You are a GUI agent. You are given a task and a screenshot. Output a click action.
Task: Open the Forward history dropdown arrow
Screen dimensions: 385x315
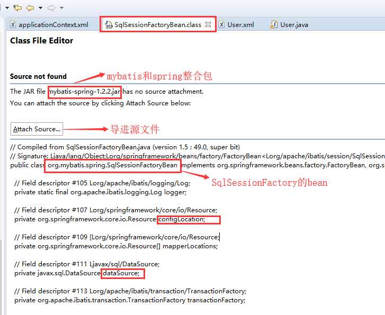pos(61,8)
